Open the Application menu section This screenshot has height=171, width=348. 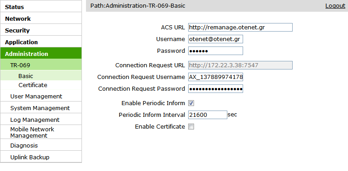point(41,42)
